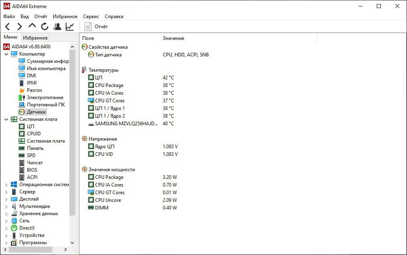Select the AIDA64 v6.88.6400 root item
407x255 pixels.
(x=27, y=47)
